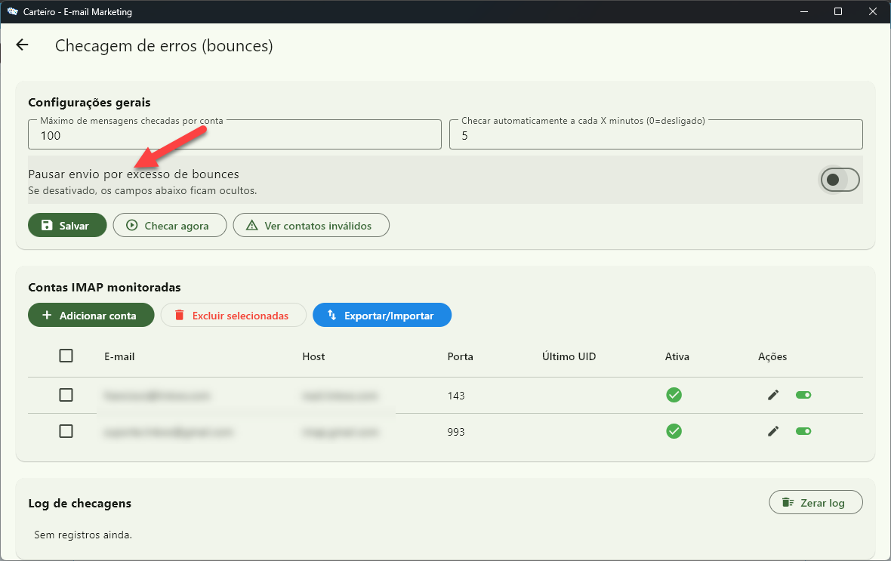This screenshot has width=891, height=561.
Task: Toggle off the port 993 account switch
Action: tap(803, 431)
